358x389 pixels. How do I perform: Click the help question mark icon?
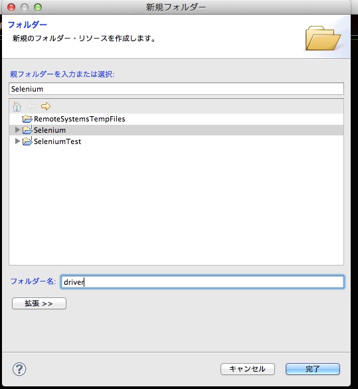click(19, 369)
